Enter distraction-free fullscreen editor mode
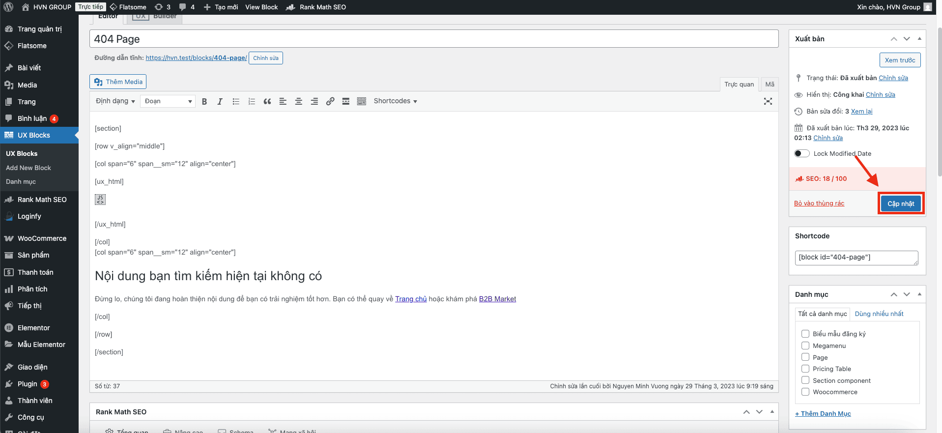The height and width of the screenshot is (433, 942). [x=768, y=101]
